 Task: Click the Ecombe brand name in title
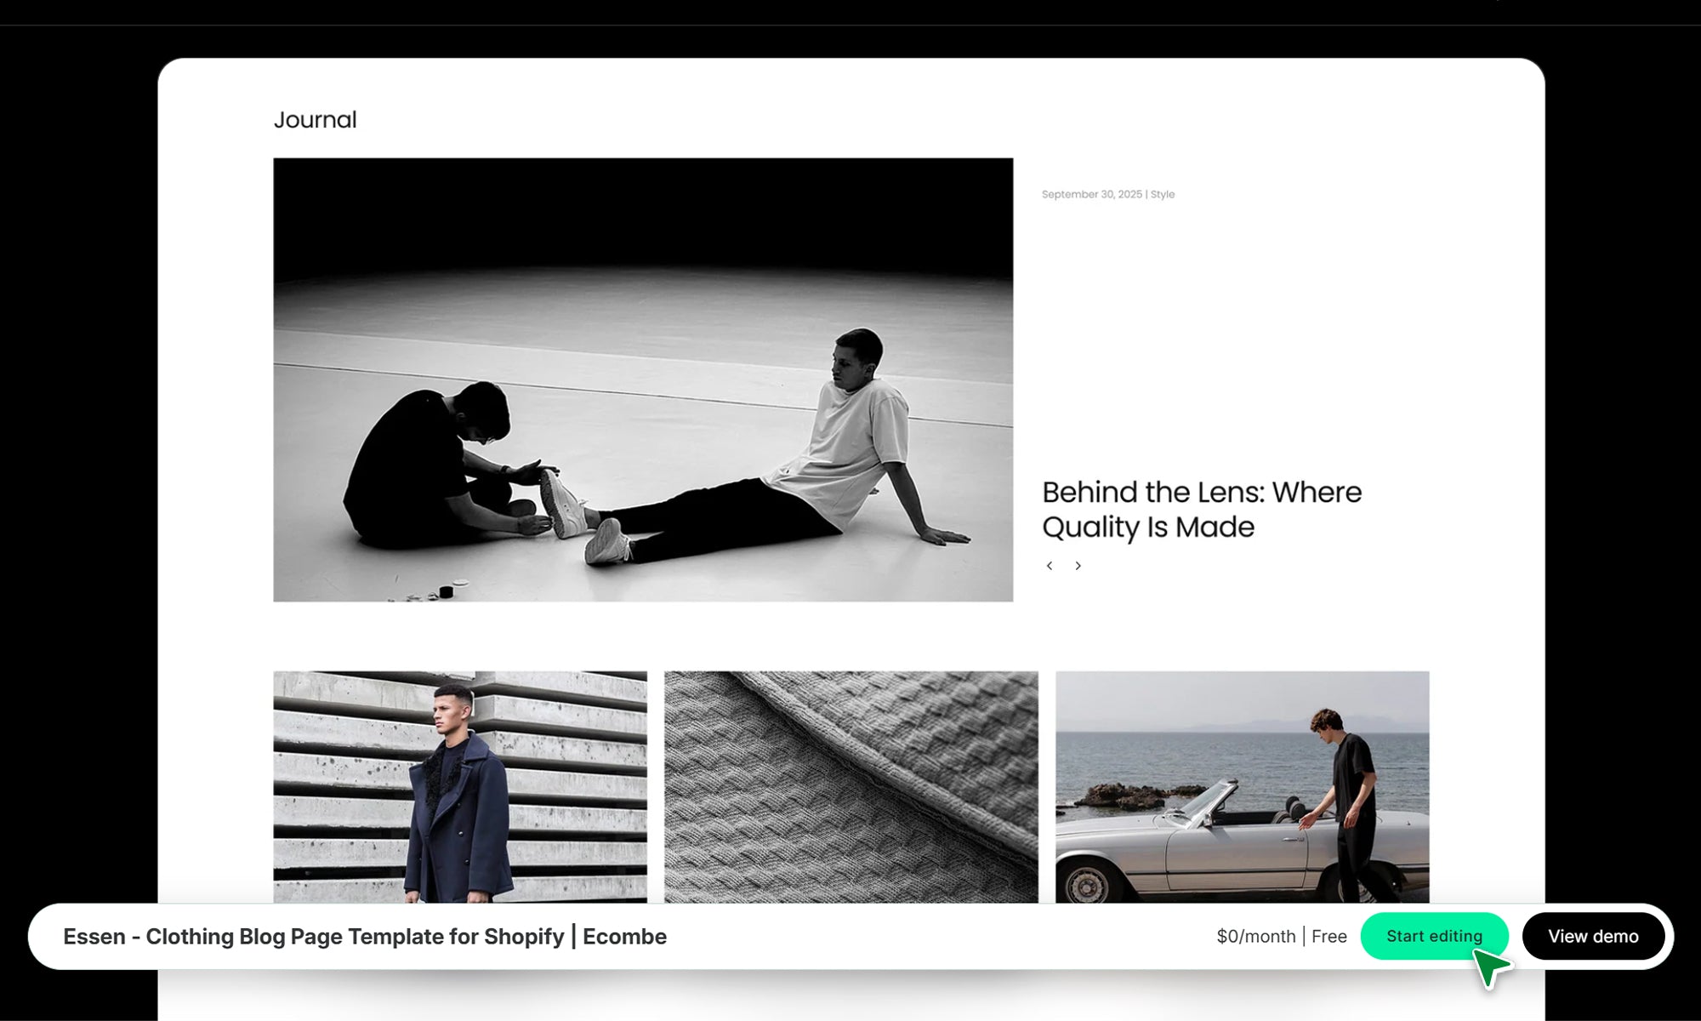[624, 937]
